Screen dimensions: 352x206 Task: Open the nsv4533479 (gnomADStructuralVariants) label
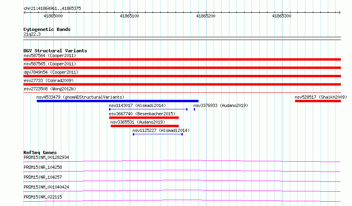(80, 97)
